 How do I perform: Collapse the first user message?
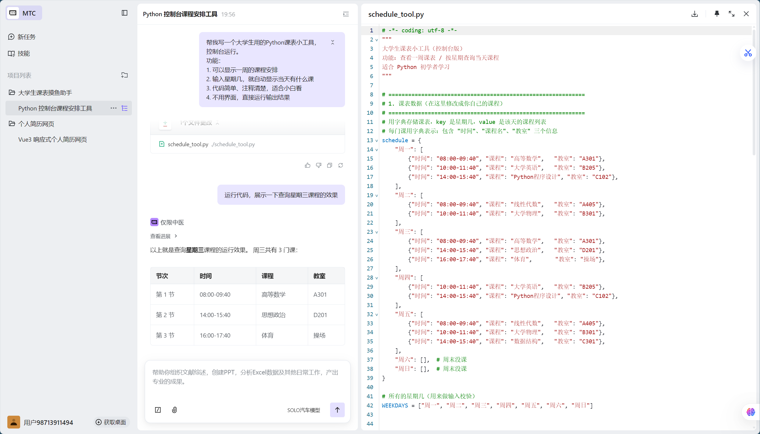click(333, 42)
